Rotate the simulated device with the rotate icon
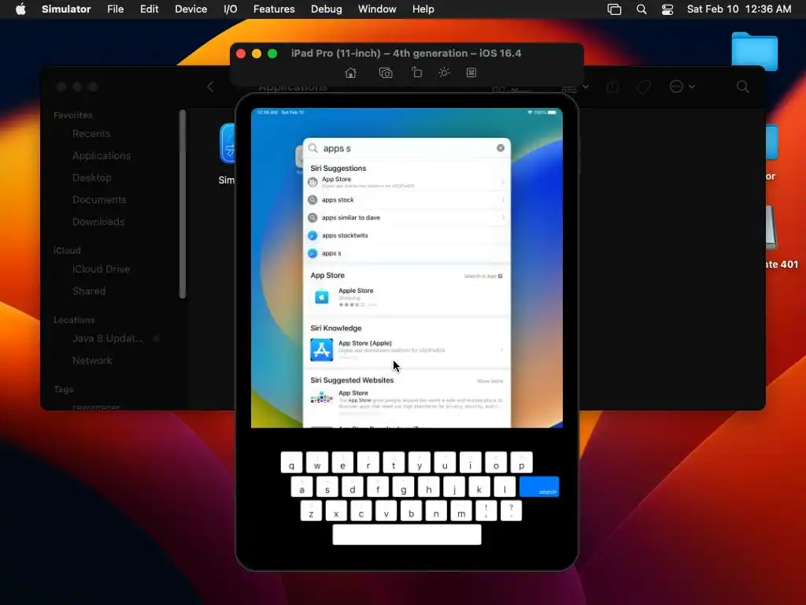Viewport: 806px width, 605px height. point(417,72)
